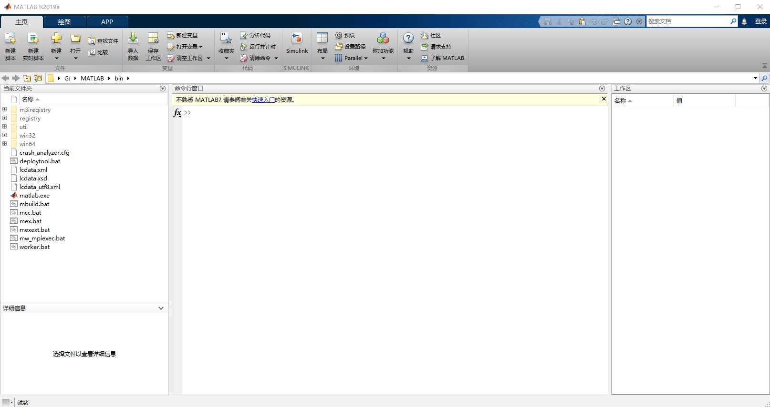Viewport: 770px width, 407px height.
Task: Open the Clear Workspace (清空工作区) dropdown arrow
Action: tap(208, 58)
